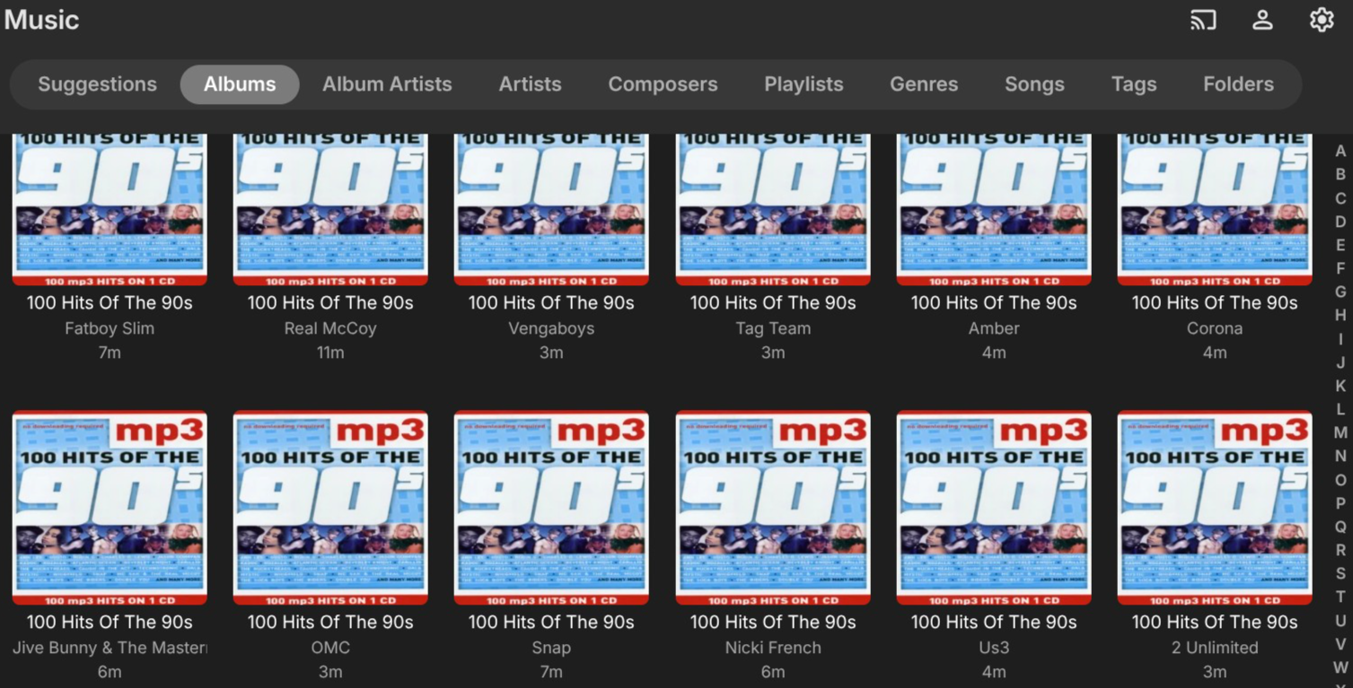Open the 2 Unlimited artist link

[x=1215, y=648]
